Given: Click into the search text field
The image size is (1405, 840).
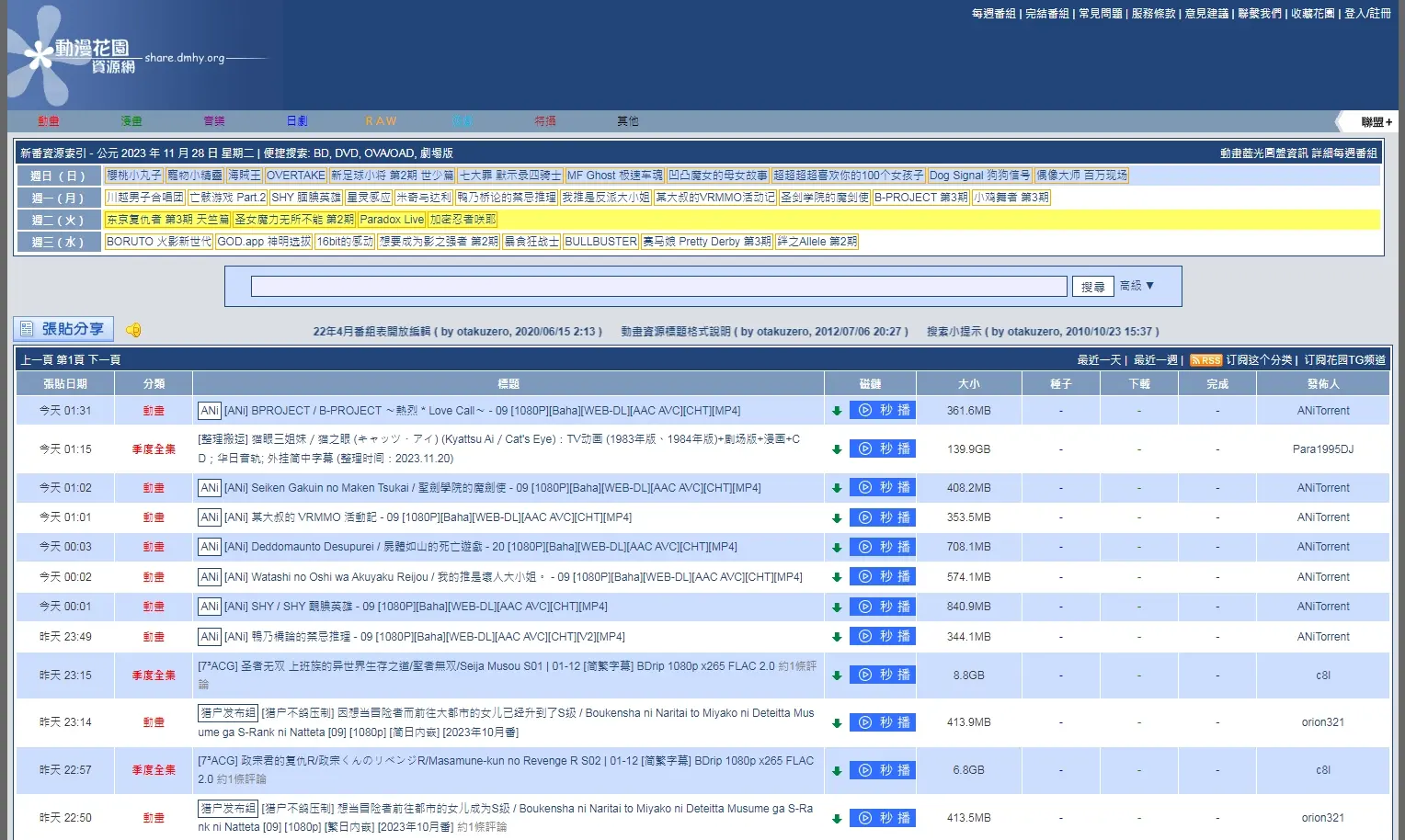Looking at the screenshot, I should click(658, 287).
